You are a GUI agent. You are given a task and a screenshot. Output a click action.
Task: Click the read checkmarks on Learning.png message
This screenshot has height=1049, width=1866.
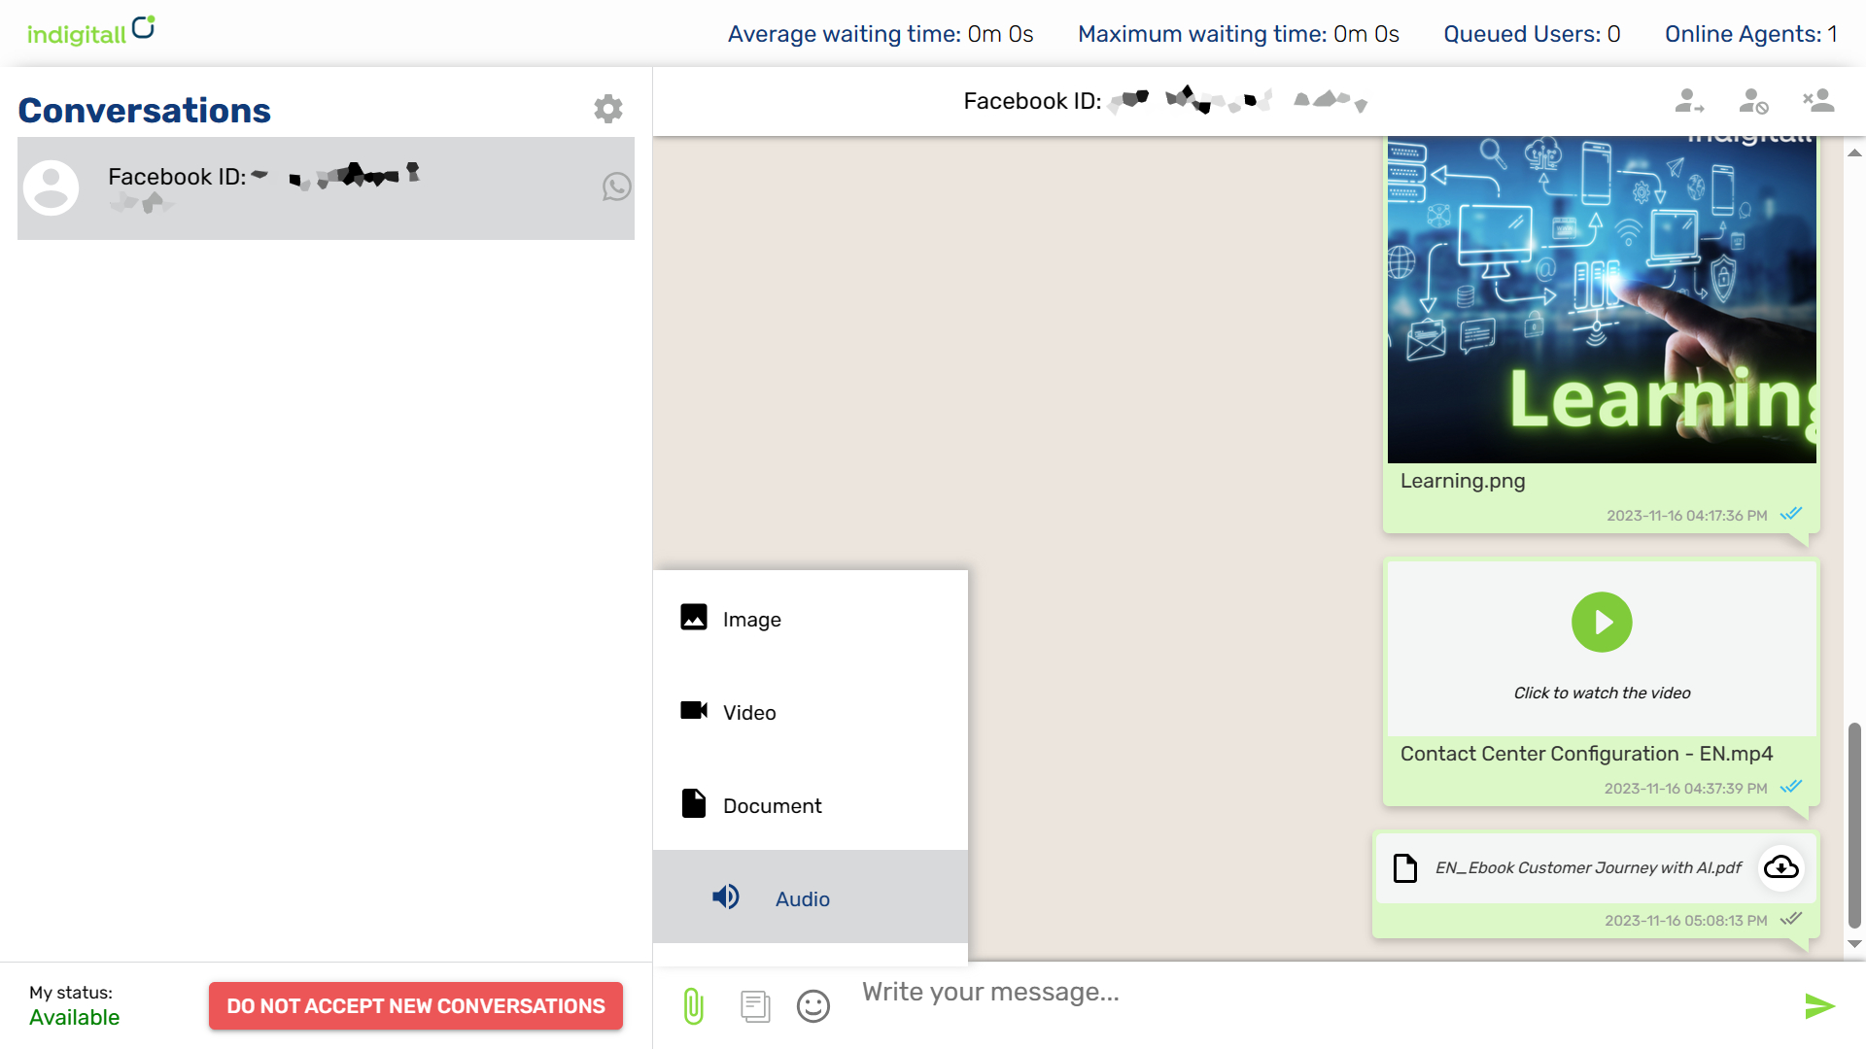(1791, 514)
